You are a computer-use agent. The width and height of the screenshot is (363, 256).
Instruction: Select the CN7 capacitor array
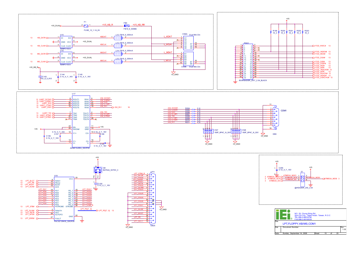[x=208, y=131]
